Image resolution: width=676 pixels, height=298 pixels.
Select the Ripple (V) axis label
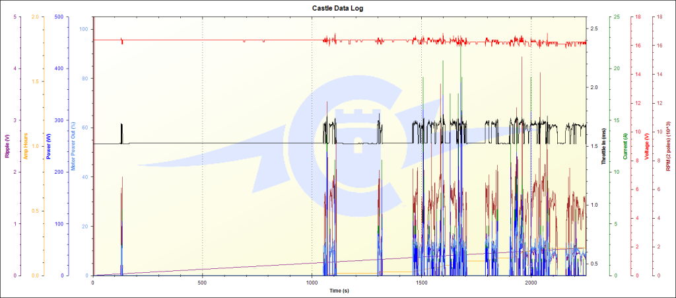(x=7, y=146)
